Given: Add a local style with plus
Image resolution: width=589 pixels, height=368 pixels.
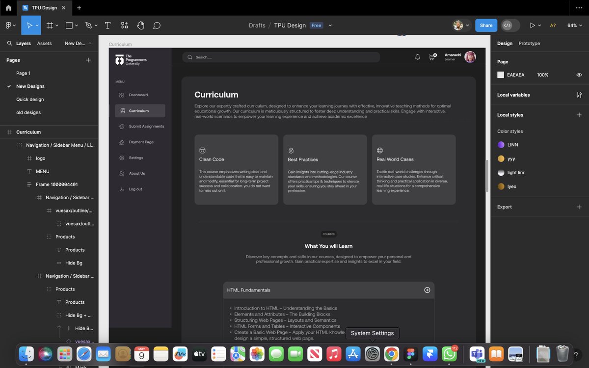Looking at the screenshot, I should coord(579,115).
